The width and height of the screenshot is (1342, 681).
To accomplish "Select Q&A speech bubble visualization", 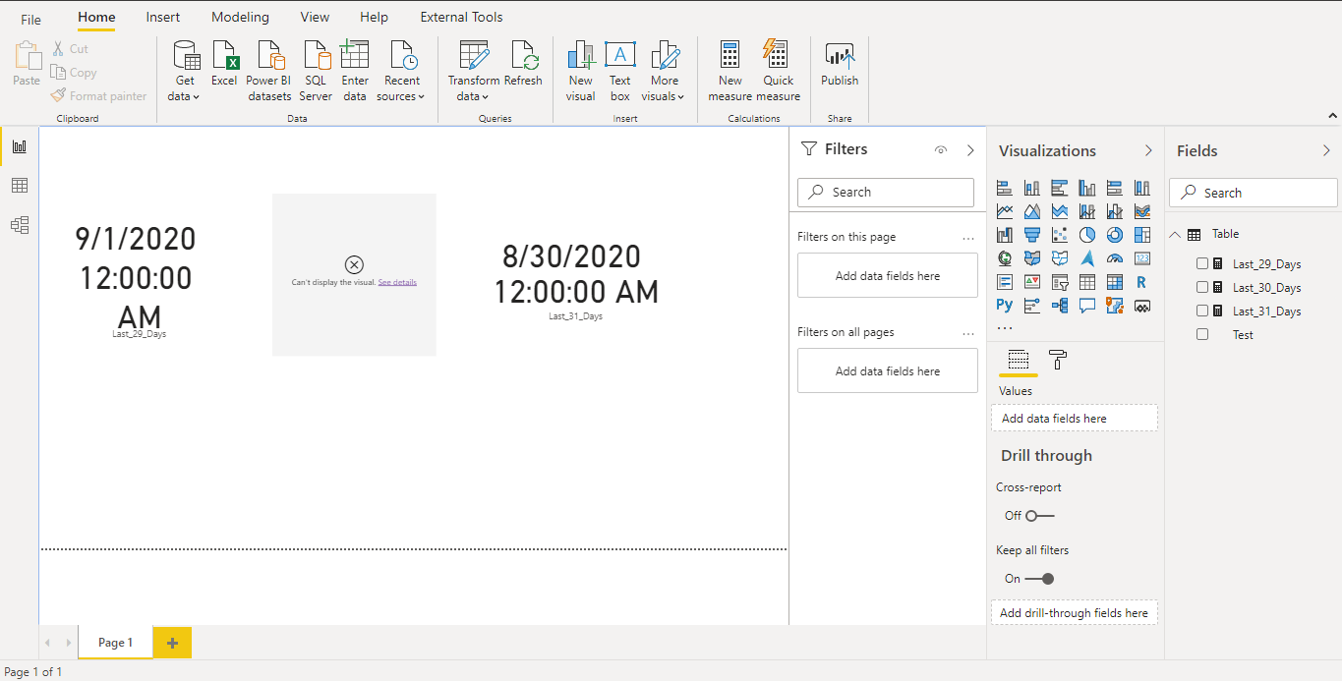I will point(1087,306).
